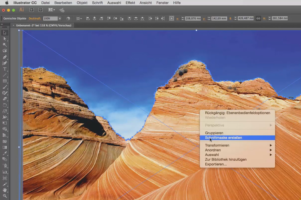Select the Lasso tool
Viewport: 301px width, 200px height.
(x=5, y=51)
